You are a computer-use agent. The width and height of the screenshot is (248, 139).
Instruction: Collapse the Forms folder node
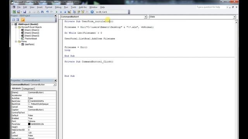16,41
